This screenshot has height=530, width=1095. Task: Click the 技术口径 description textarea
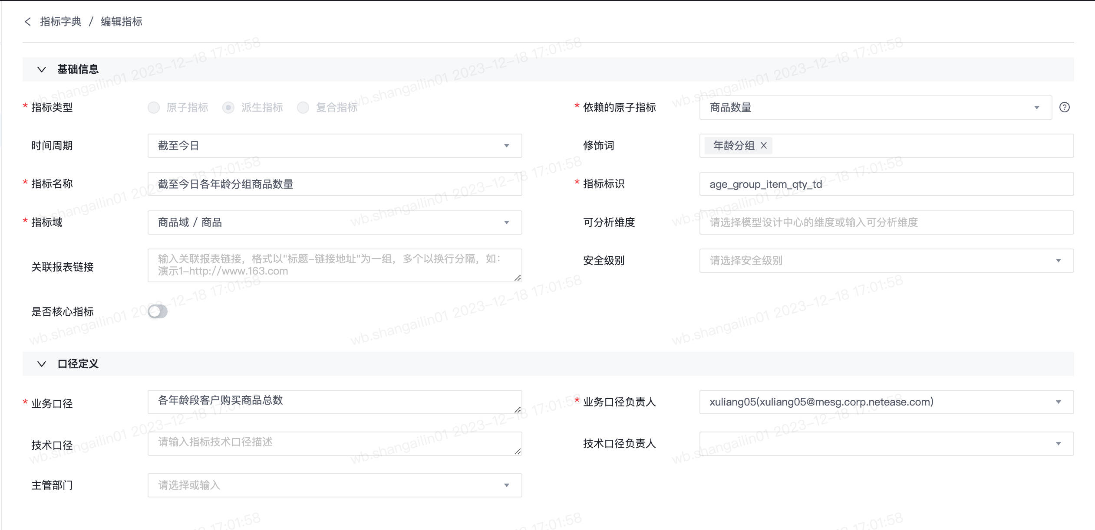coord(335,444)
